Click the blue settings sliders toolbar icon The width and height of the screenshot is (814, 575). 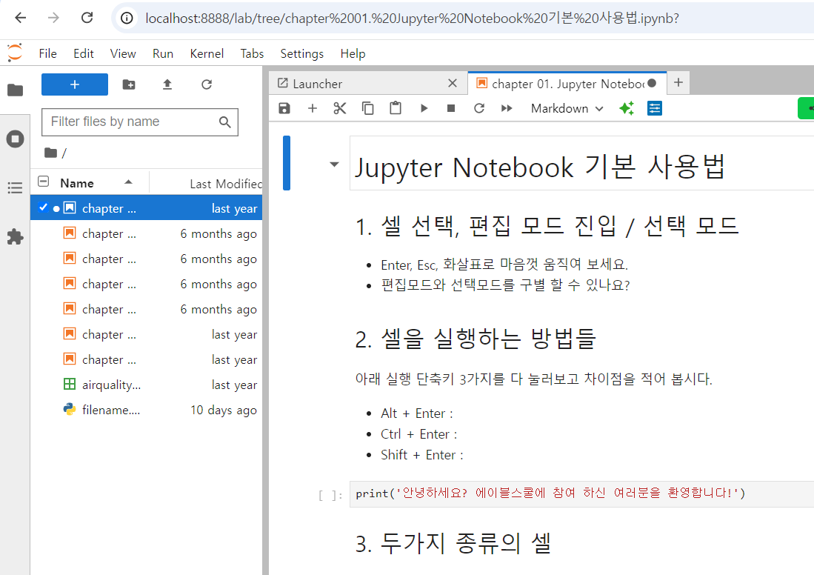tap(655, 108)
